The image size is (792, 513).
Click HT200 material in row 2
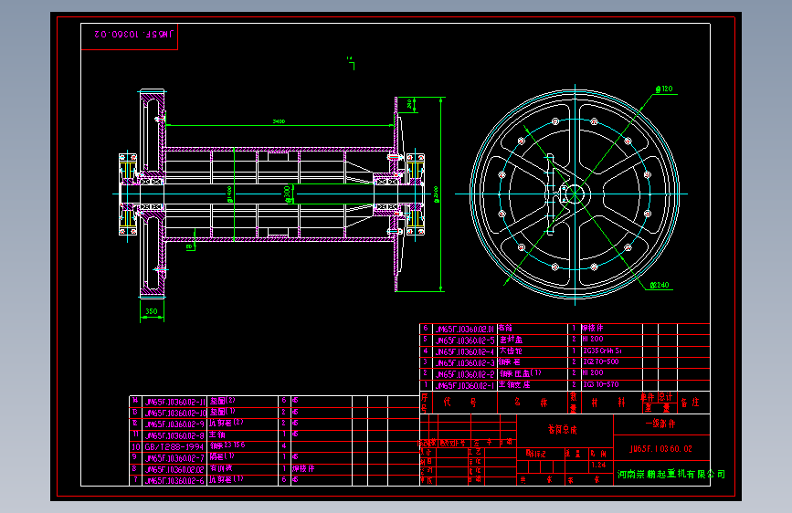593,373
